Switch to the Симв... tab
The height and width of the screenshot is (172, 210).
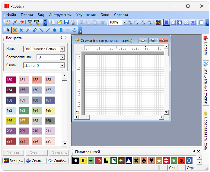point(35,161)
